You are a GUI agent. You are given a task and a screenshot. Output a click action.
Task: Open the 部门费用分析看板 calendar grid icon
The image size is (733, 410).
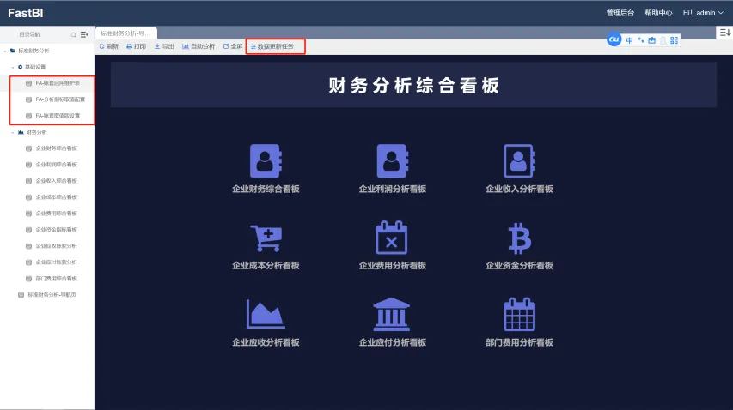click(519, 314)
